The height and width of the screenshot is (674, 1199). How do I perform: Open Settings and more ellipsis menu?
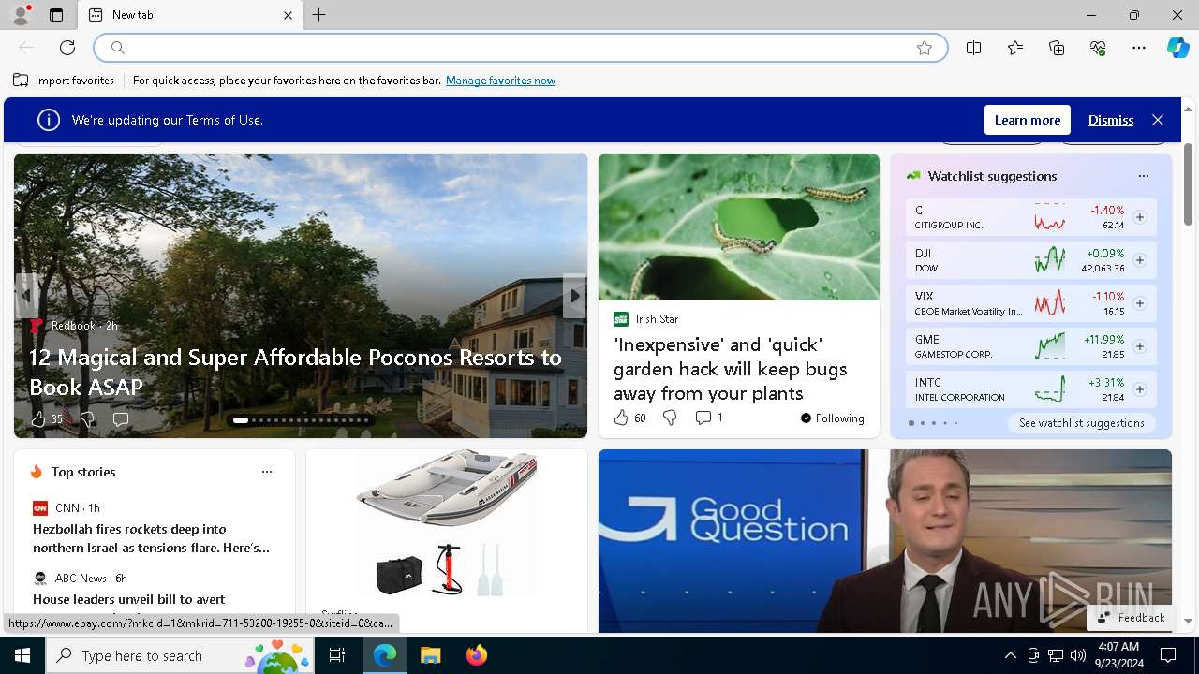(x=1139, y=48)
